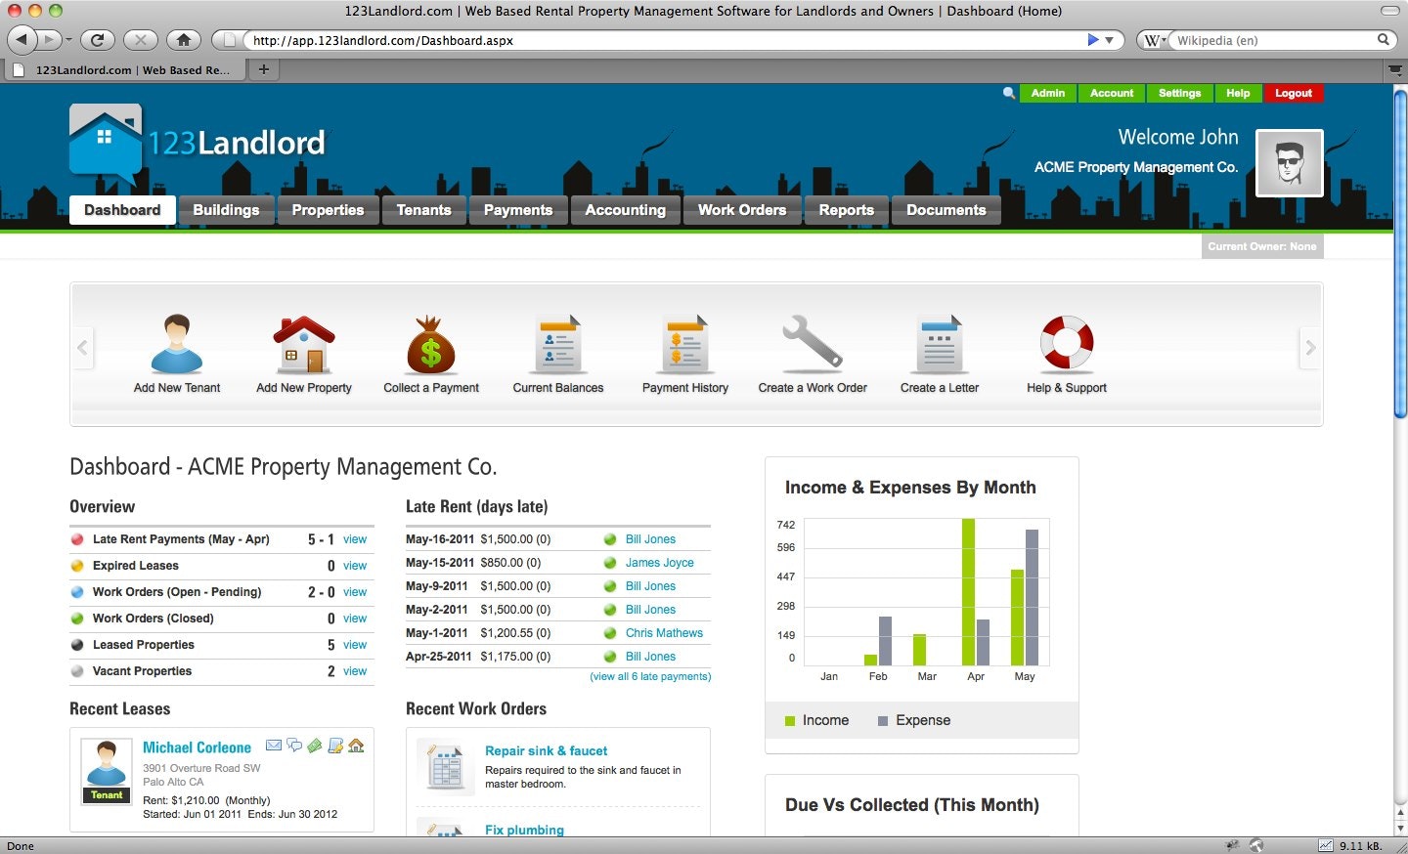The height and width of the screenshot is (854, 1408).
Task: Click the chat bubbles icon next to Michael Corleone
Action: point(294,746)
